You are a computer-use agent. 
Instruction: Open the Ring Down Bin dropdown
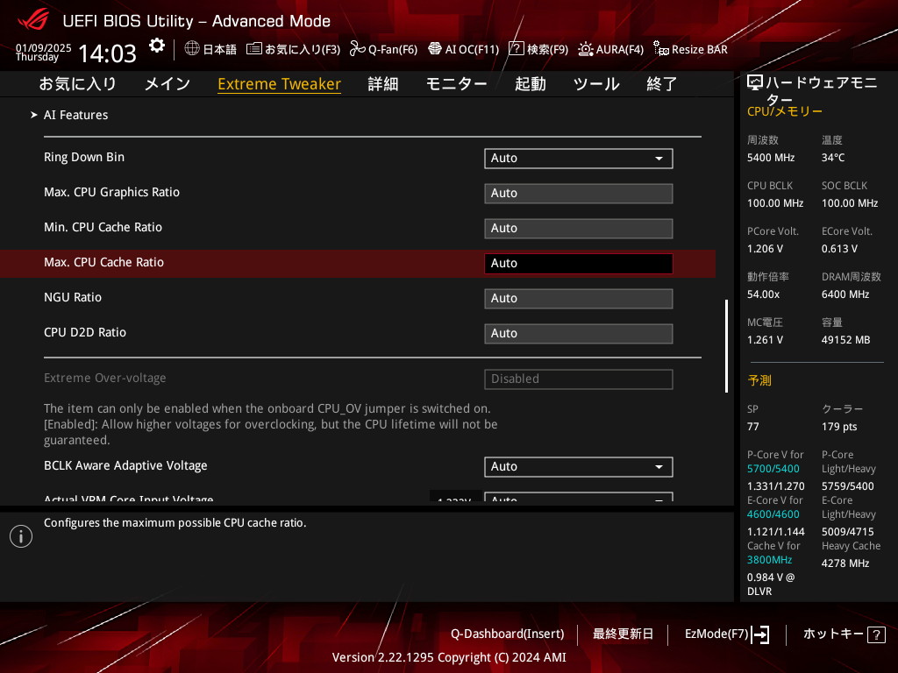click(578, 158)
